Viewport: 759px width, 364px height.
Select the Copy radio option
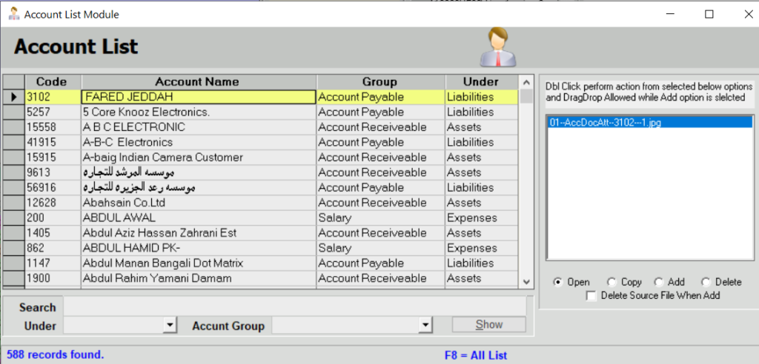[611, 282]
